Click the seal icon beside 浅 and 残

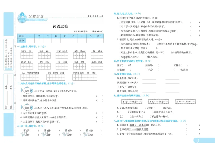[x=86, y=132]
